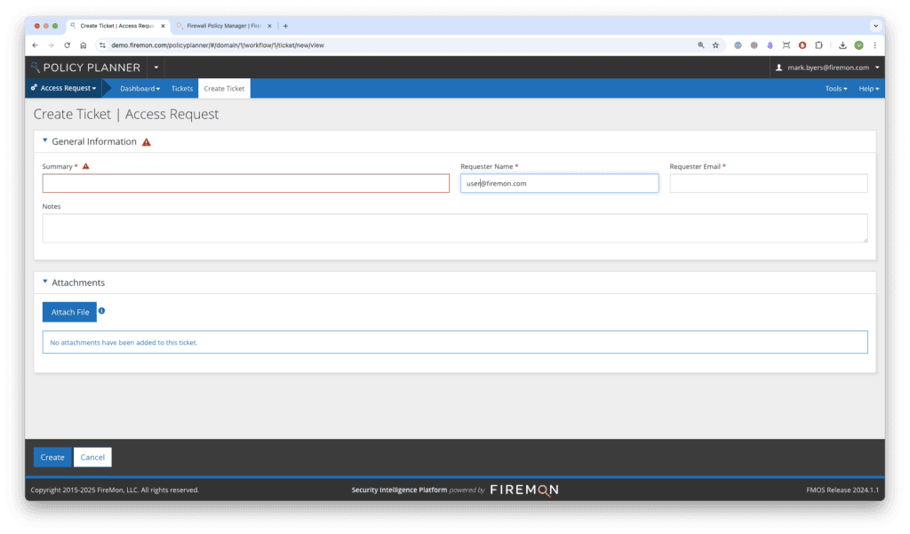Switch to the Firewall Policy Manager browser tab
The image size is (910, 534).
click(220, 26)
